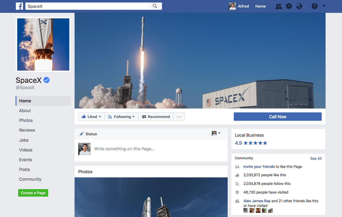This screenshot has height=217, width=342.
Task: Open the About section in sidebar
Action: [25, 111]
